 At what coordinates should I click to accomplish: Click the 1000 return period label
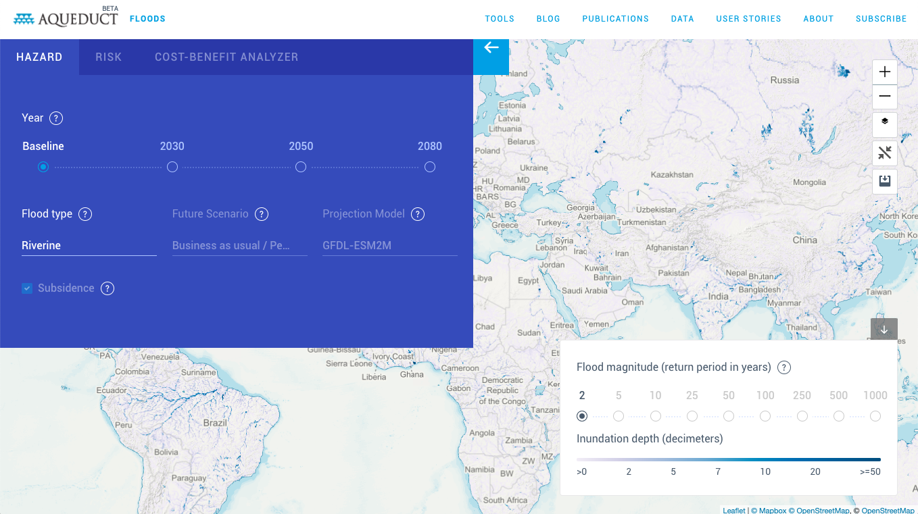point(875,396)
